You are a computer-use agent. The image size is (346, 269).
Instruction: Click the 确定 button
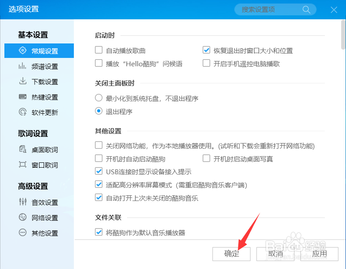(x=232, y=254)
